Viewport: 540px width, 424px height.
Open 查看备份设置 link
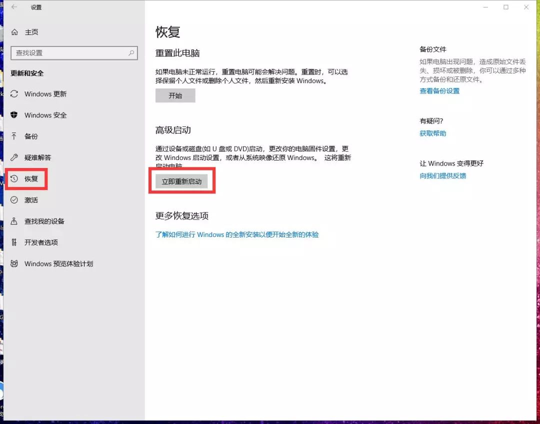point(439,91)
